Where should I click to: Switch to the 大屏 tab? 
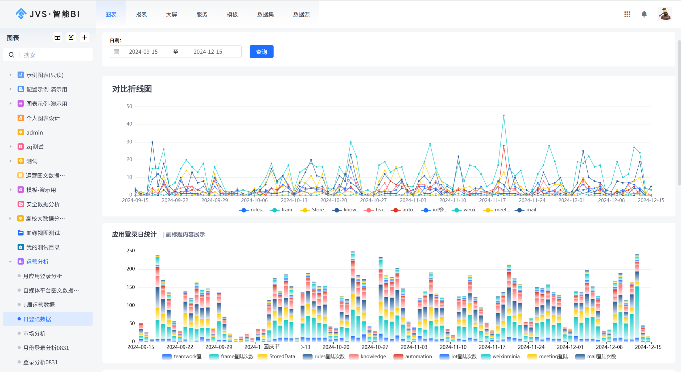(x=171, y=14)
